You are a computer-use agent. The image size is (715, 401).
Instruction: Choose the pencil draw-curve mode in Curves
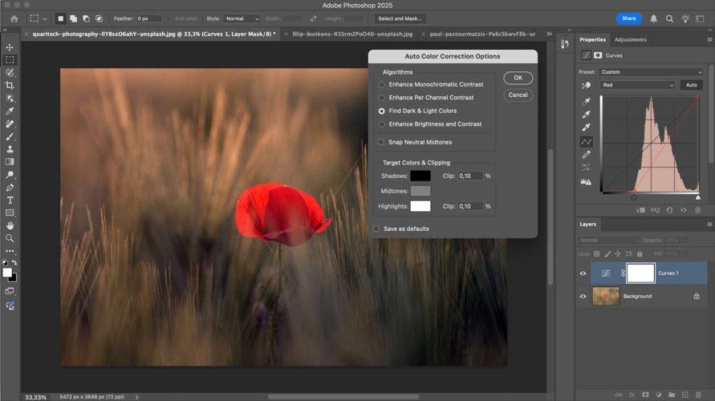[x=587, y=155]
